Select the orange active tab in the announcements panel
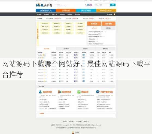Image resolution: width=152 pixels, height=134 pixels. coord(94,28)
